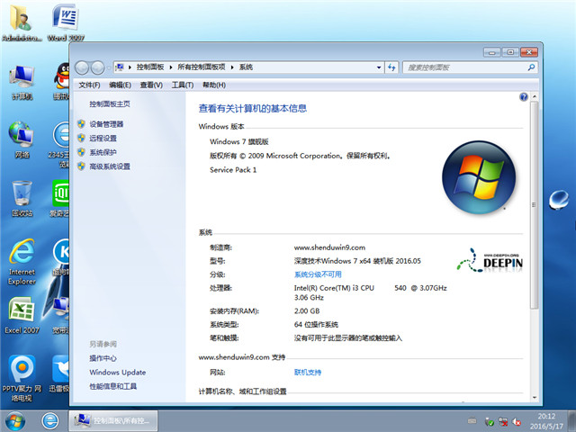Click 系统分级不可用 link
The width and height of the screenshot is (576, 432).
[318, 274]
